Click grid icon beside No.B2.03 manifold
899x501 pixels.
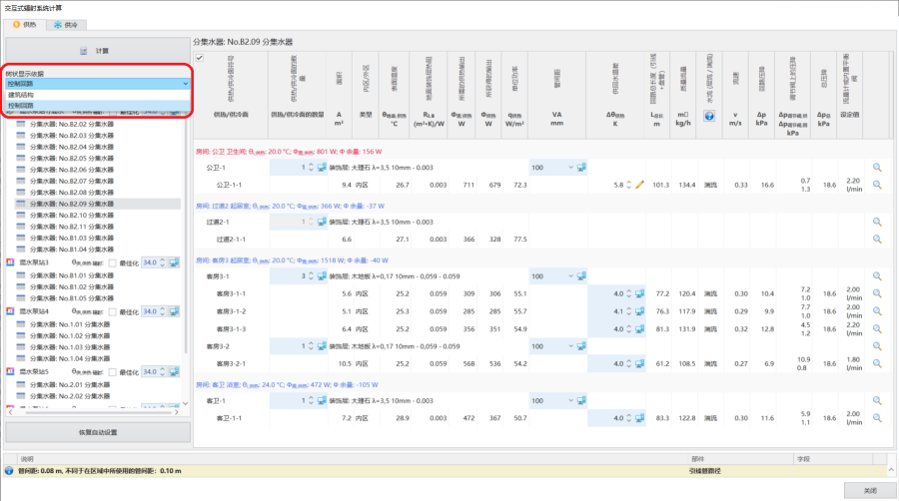21,135
